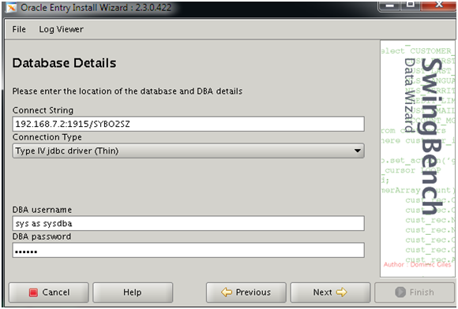Maximize the wizard window
The image size is (458, 309).
(x=411, y=5)
